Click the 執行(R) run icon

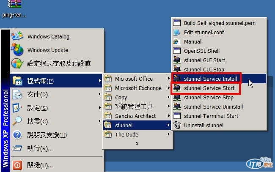17,148
